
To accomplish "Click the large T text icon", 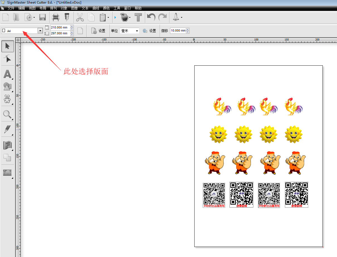I will [138, 17].
